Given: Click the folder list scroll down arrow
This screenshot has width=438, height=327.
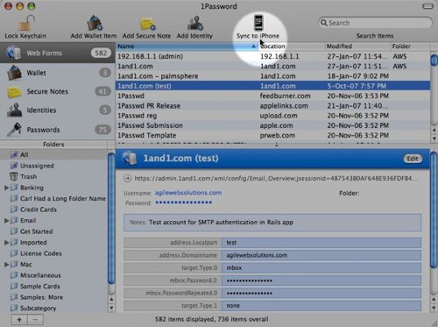Looking at the screenshot, I should pos(111,308).
